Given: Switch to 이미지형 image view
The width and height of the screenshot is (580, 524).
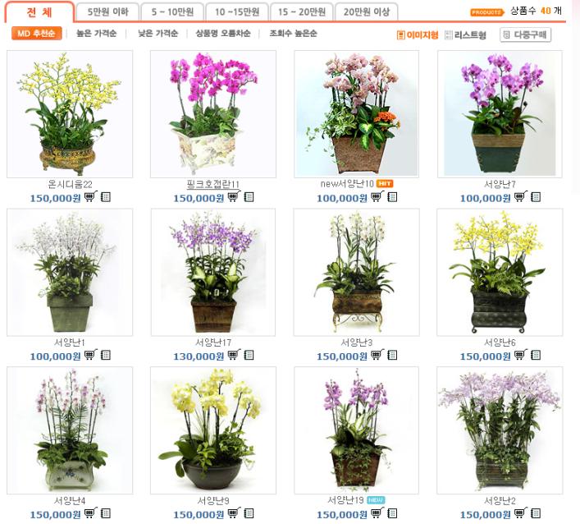Looking at the screenshot, I should tap(418, 35).
